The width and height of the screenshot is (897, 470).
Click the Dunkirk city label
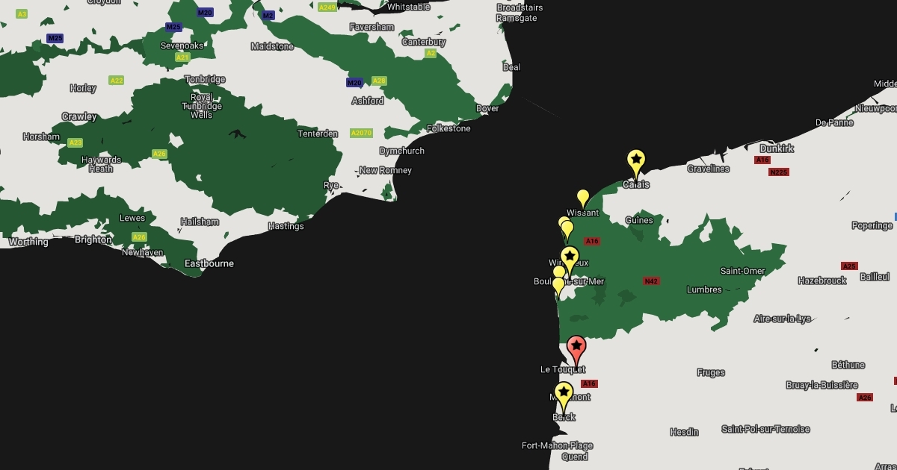click(776, 148)
